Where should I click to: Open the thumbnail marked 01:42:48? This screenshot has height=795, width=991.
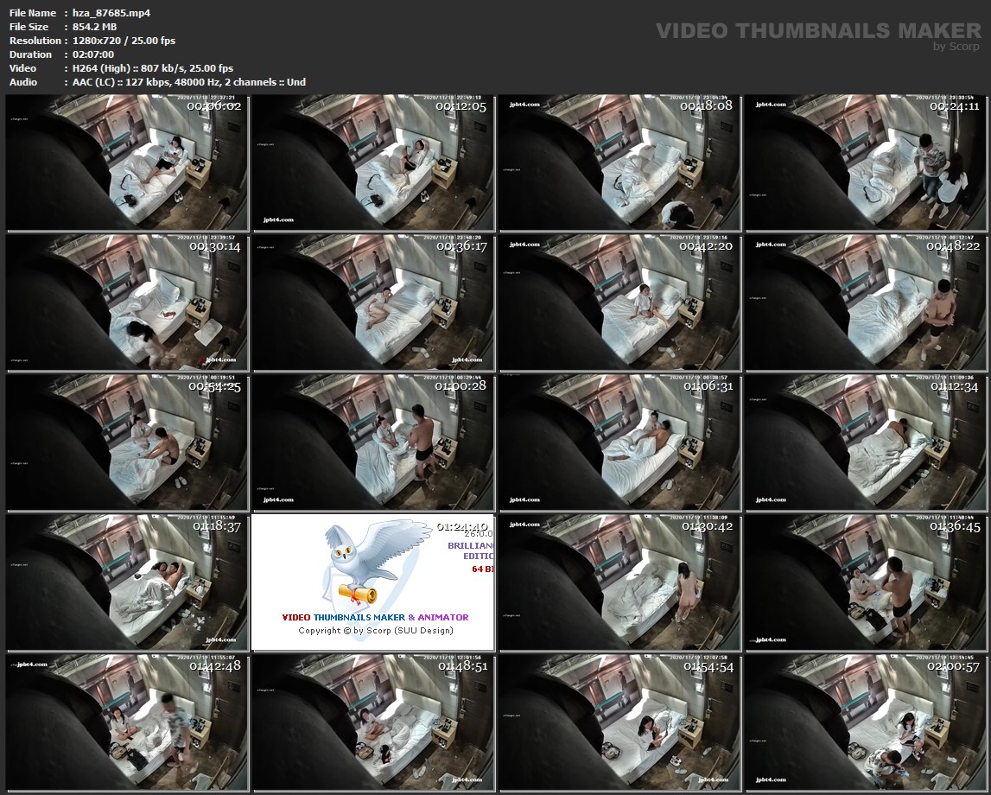click(x=127, y=722)
